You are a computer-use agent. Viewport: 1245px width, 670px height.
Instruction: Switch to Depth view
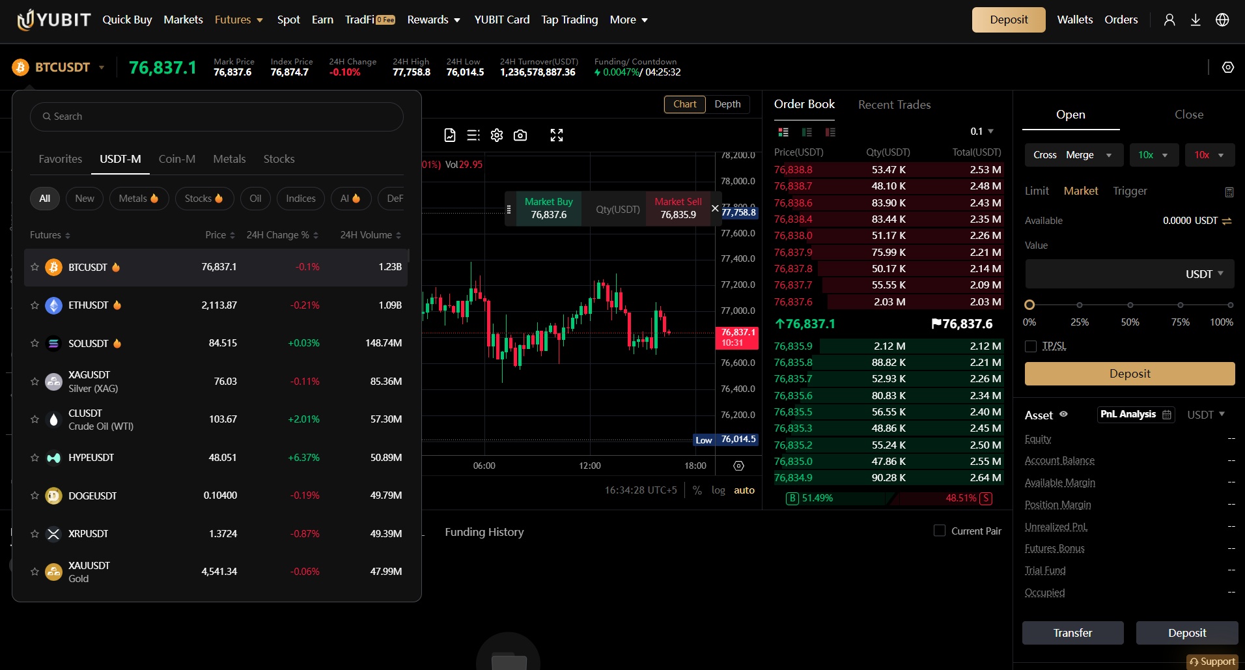(x=727, y=104)
